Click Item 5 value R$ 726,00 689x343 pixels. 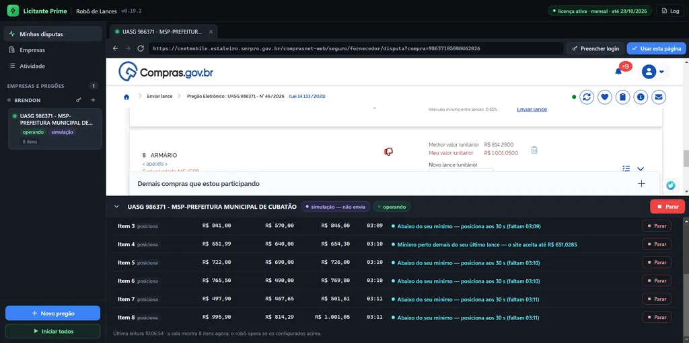click(x=336, y=262)
